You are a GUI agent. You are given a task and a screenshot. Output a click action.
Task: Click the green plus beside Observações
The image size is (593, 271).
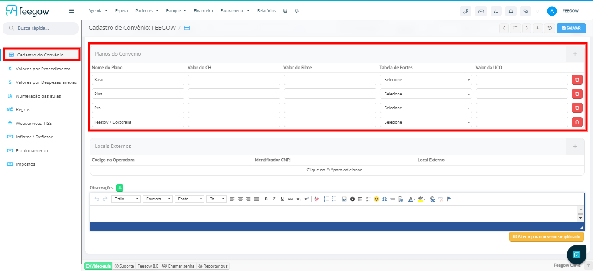pos(120,188)
